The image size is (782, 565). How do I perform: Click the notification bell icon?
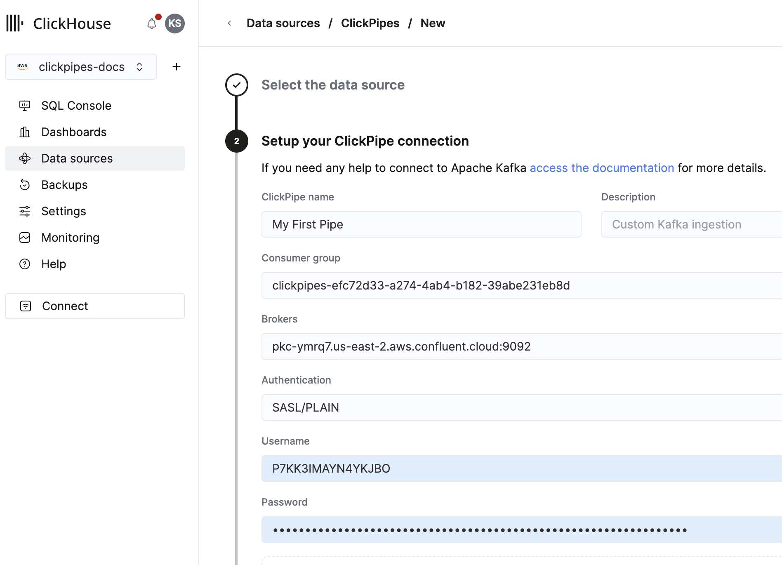point(152,24)
